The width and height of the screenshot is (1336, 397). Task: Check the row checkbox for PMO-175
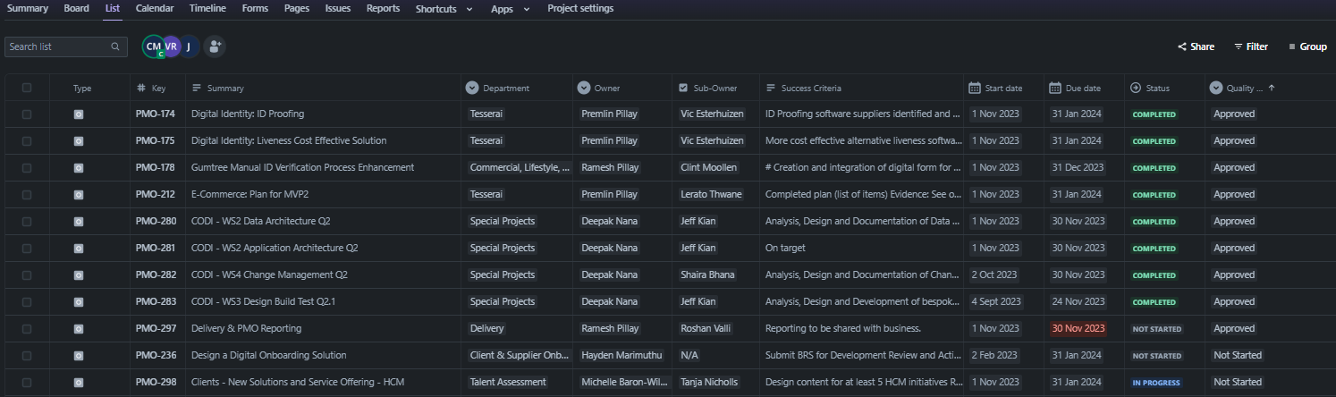(27, 141)
